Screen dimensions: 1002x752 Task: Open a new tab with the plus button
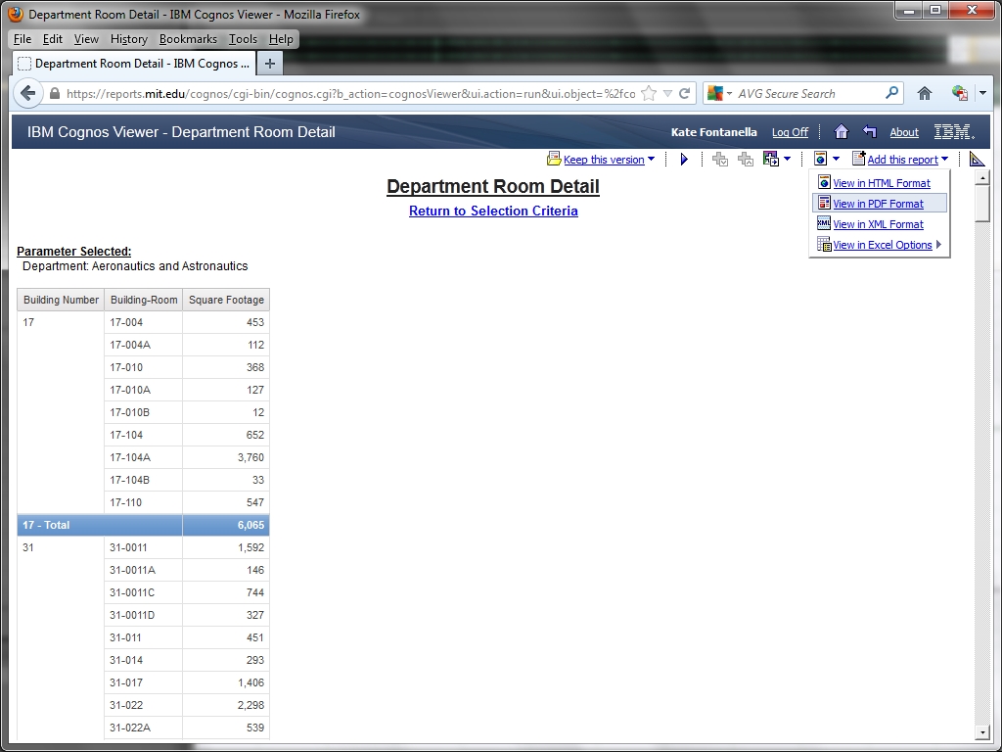tap(270, 64)
